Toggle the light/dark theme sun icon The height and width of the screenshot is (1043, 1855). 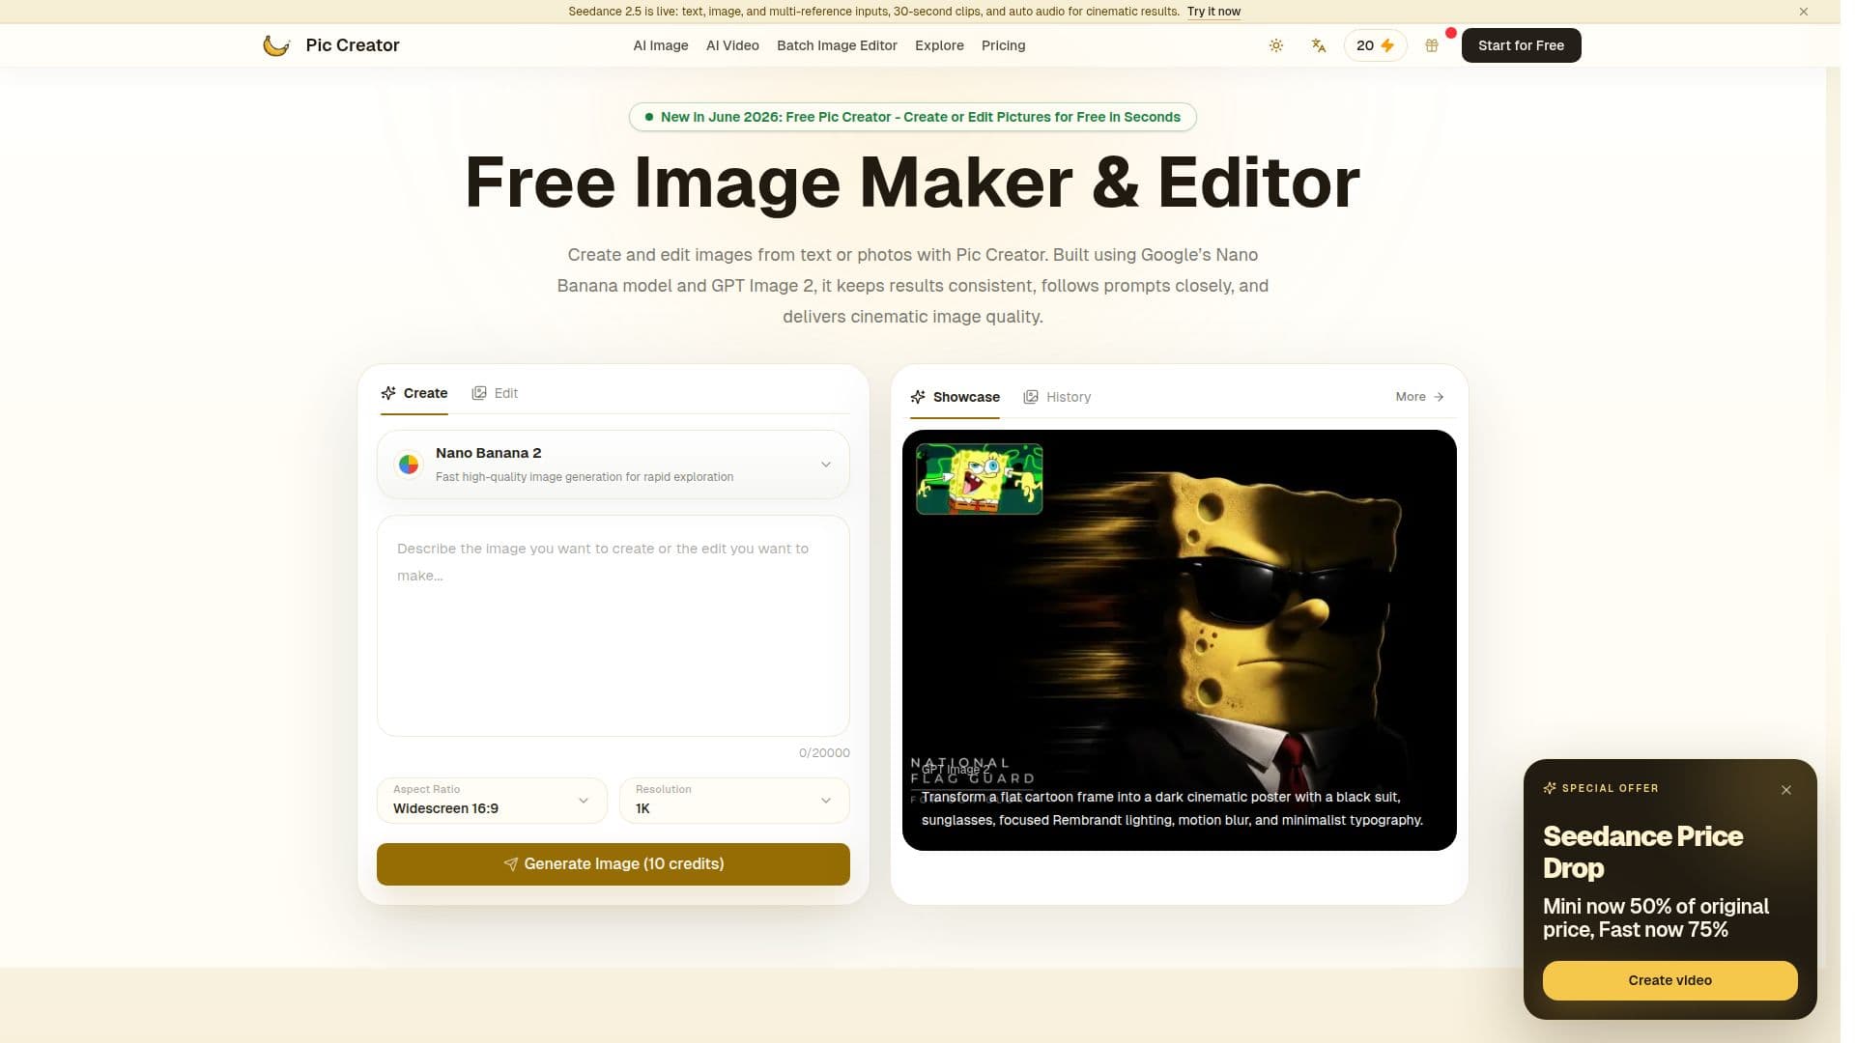pos(1276,45)
